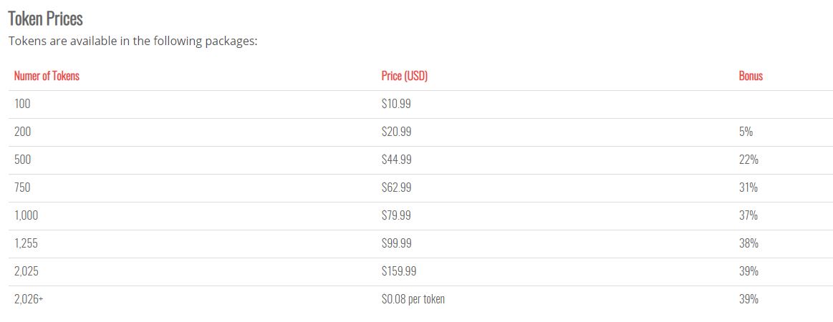Click the $79.99 price
833x322 pixels.
point(396,215)
